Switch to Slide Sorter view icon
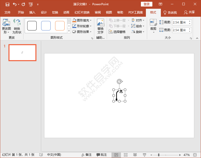 click(x=125, y=155)
